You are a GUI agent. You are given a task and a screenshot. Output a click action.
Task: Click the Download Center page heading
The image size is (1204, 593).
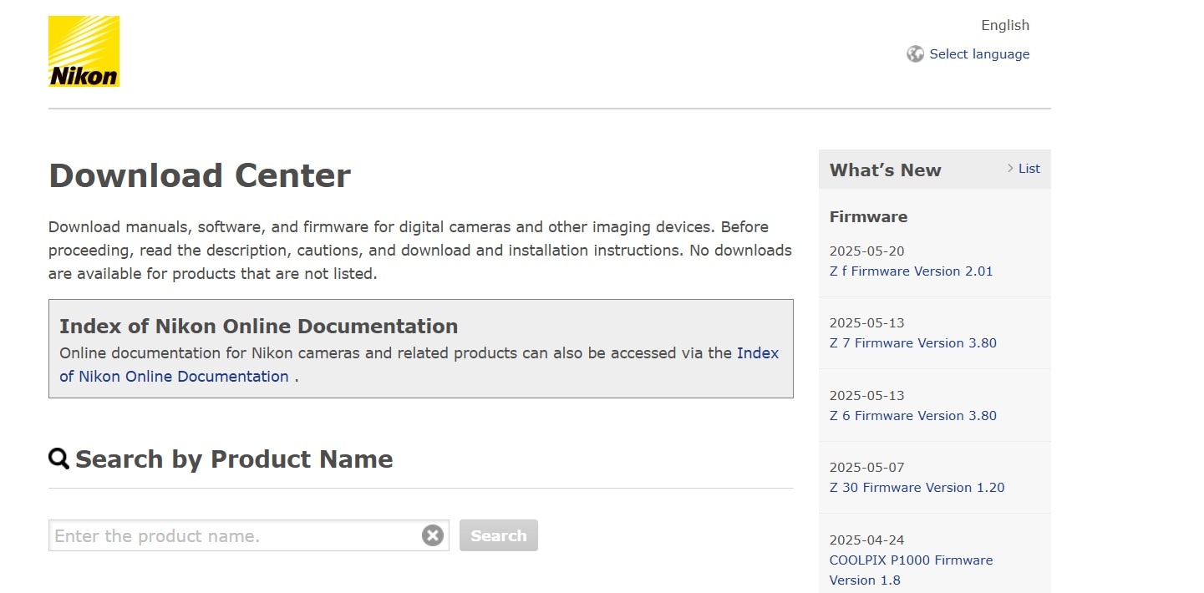pyautogui.click(x=200, y=175)
